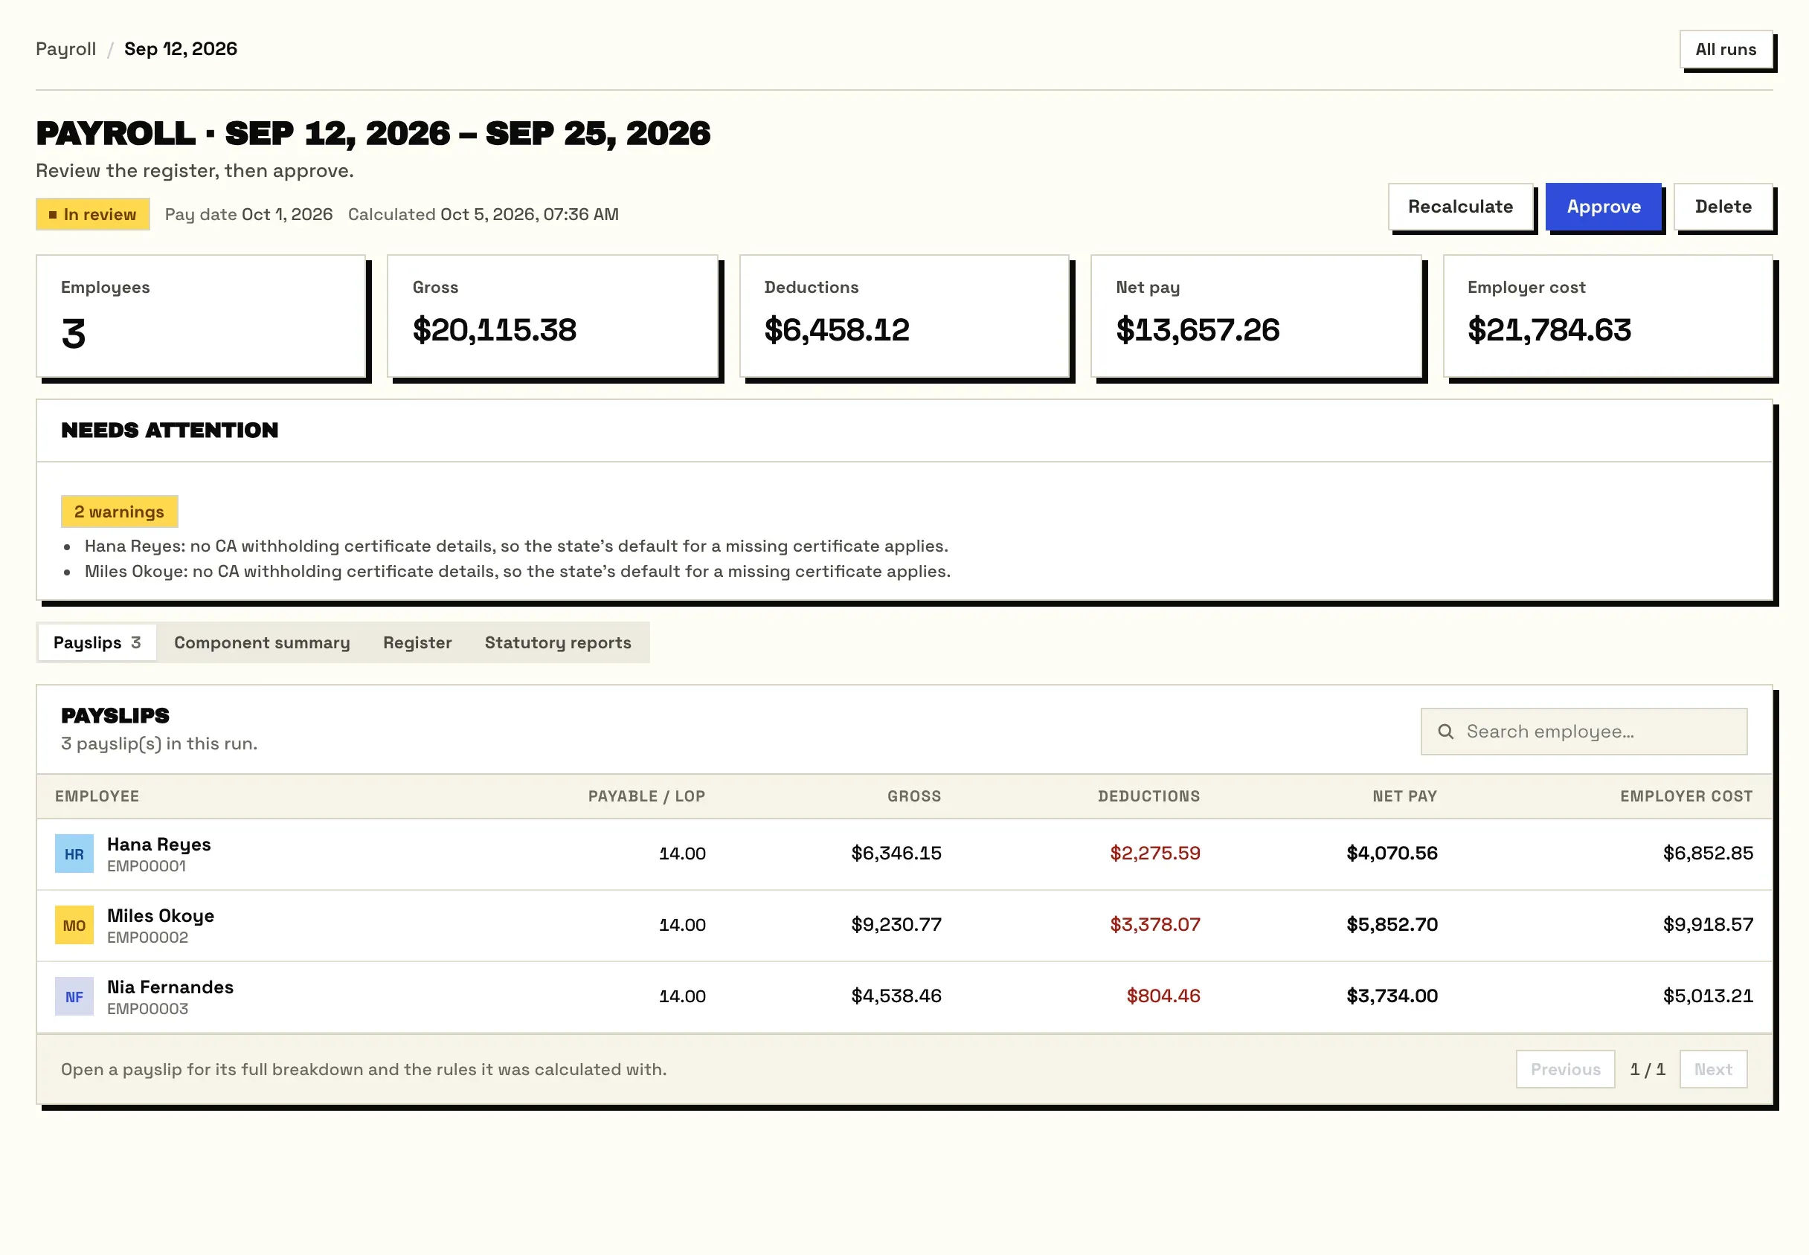Image resolution: width=1809 pixels, height=1255 pixels.
Task: Click the Hana Reyes warning message
Action: (x=517, y=546)
